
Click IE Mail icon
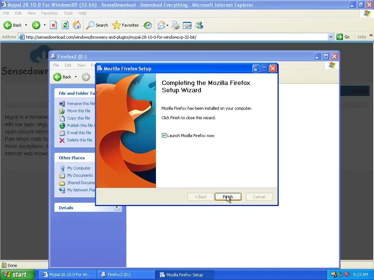[x=161, y=25]
